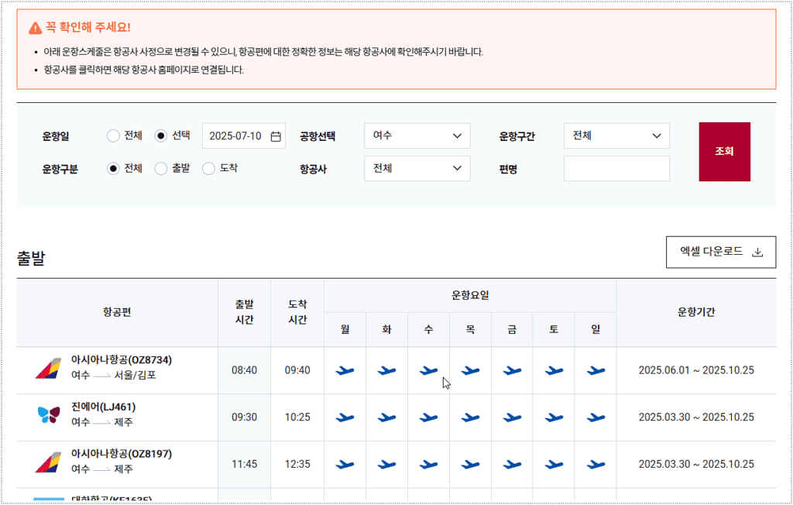Screen dimensions: 793x505
Task: Click arrival time 10:25
Action: 297,417
